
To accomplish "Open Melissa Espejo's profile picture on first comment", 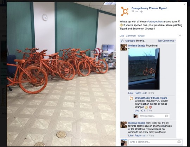I will pos(123,47).
